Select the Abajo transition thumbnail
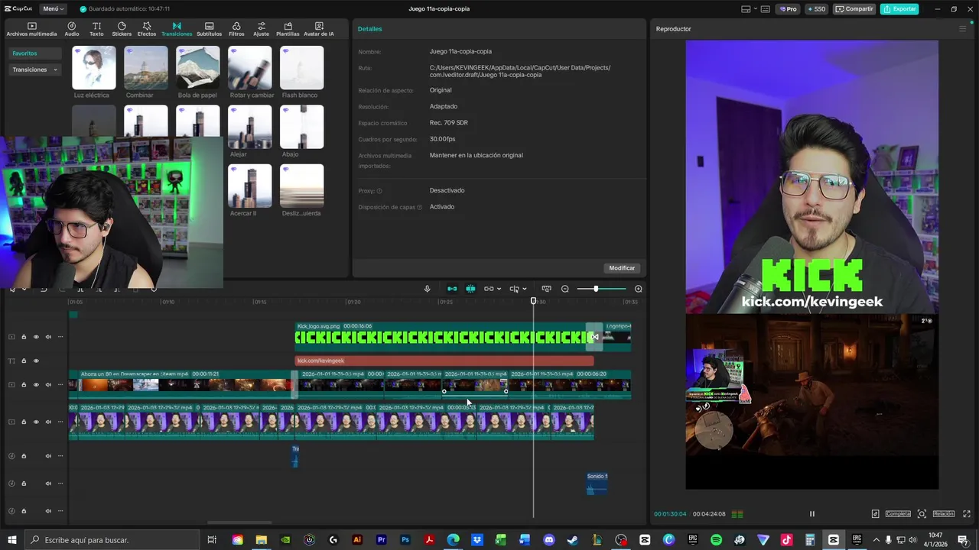This screenshot has width=979, height=550. click(x=301, y=126)
